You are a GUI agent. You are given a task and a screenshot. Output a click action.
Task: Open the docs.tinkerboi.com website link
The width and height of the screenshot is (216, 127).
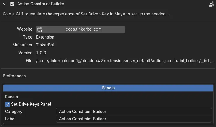[x=83, y=29]
